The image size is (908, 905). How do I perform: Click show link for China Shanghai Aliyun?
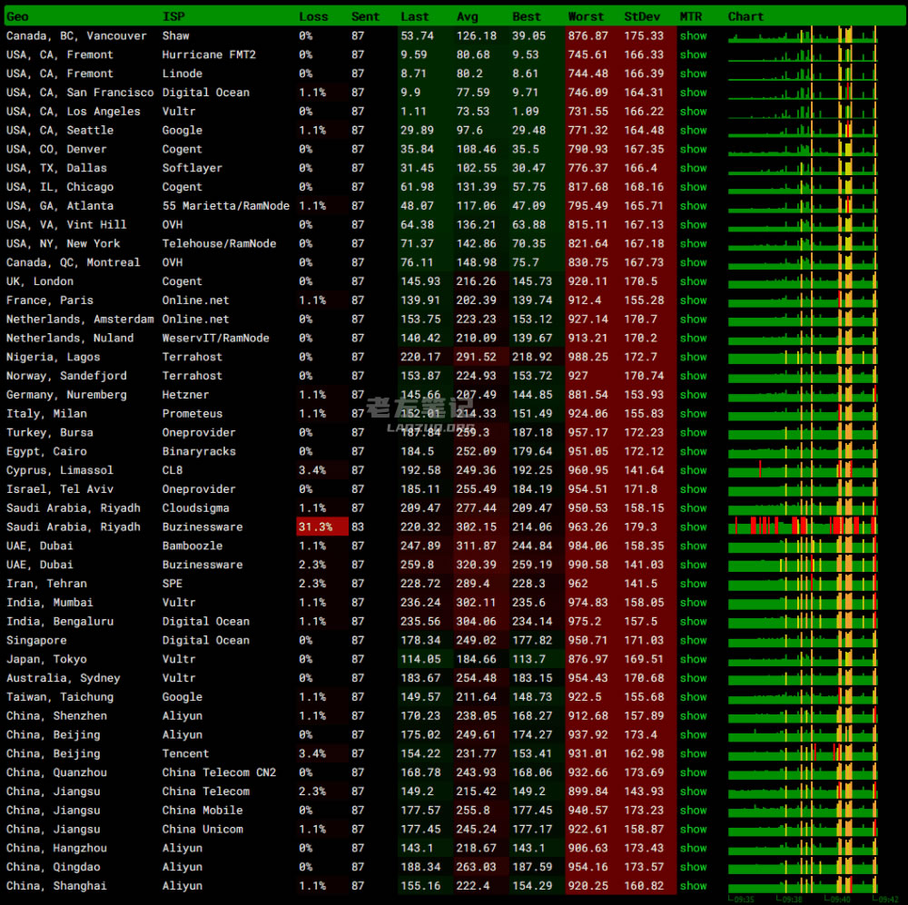click(x=693, y=886)
